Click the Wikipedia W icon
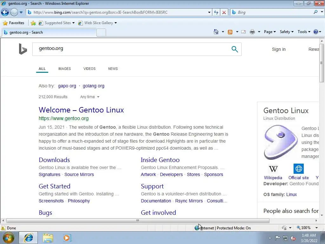The height and width of the screenshot is (244, 325). tap(273, 169)
